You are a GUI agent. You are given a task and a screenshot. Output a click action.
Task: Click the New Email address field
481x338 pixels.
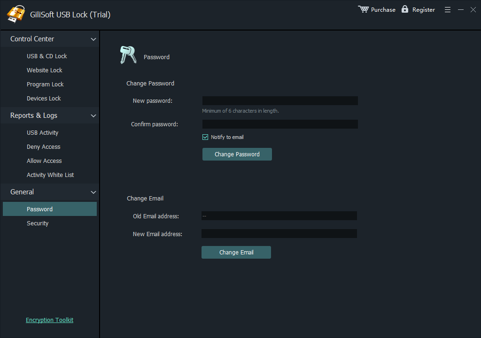tap(279, 233)
